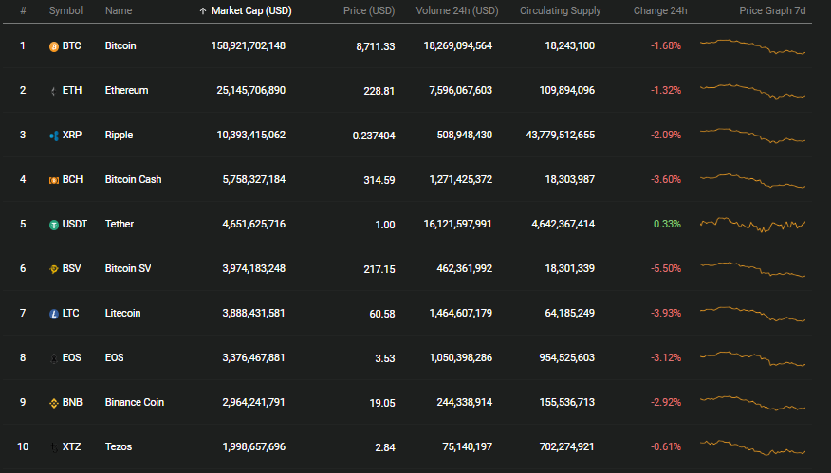
Task: Click the Binance Coin BNB icon
Action: (53, 403)
